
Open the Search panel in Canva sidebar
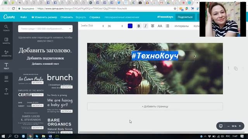point(6,28)
